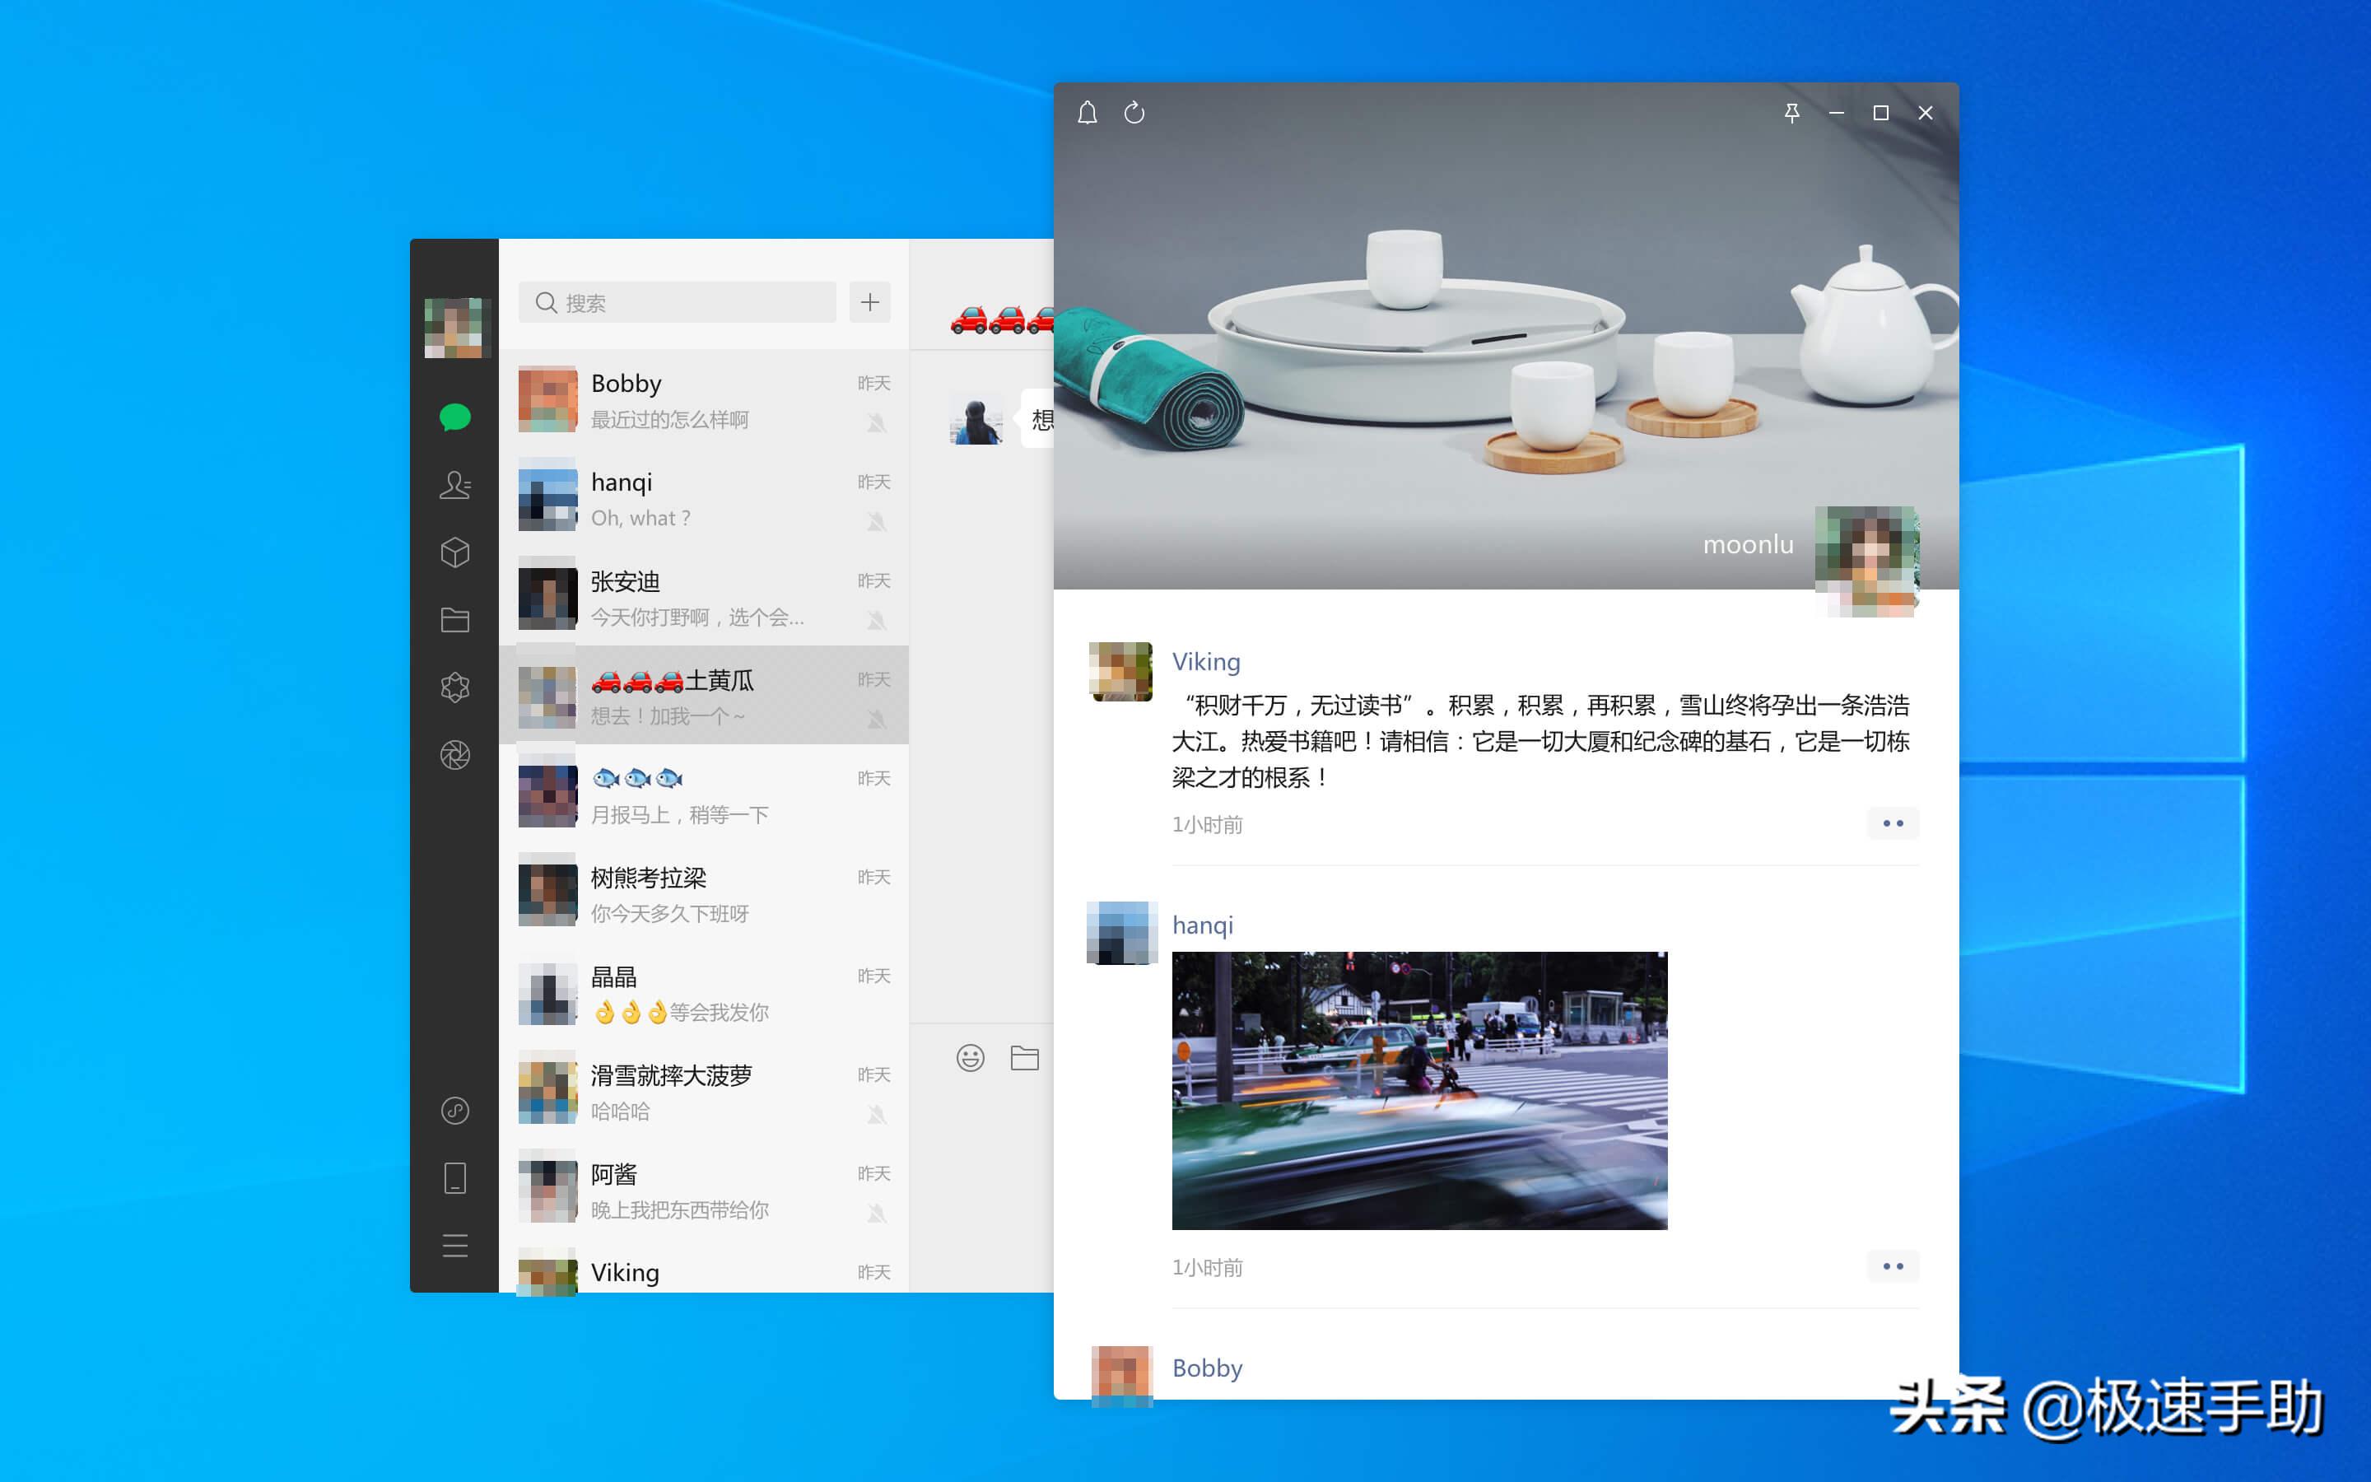Open Moments via the aperture icon
Image resolution: width=2371 pixels, height=1482 pixels.
pos(454,755)
